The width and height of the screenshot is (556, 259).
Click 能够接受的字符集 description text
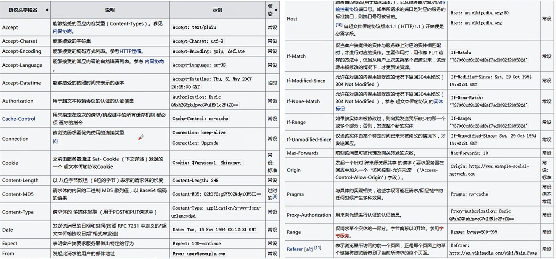pyautogui.click(x=72, y=41)
